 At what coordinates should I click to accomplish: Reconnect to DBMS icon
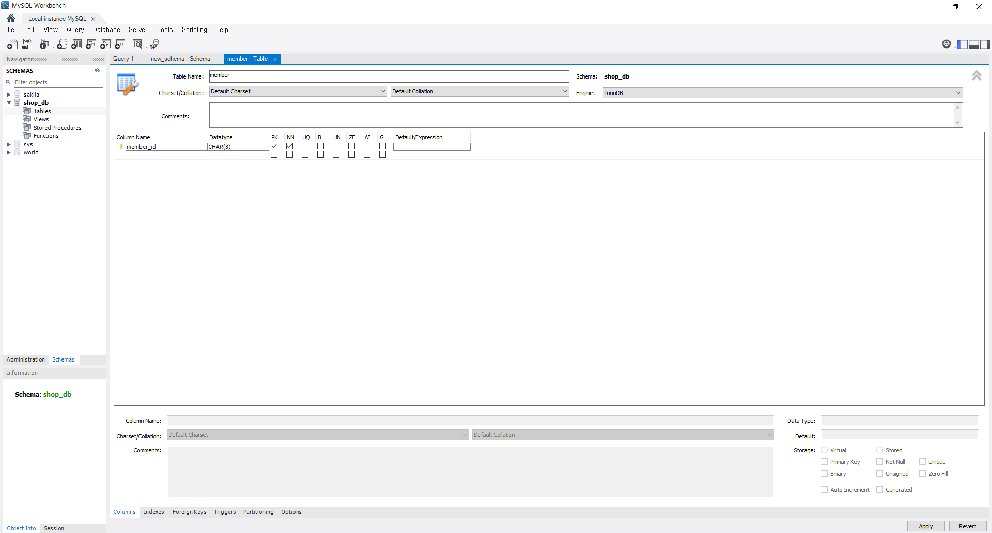[154, 44]
